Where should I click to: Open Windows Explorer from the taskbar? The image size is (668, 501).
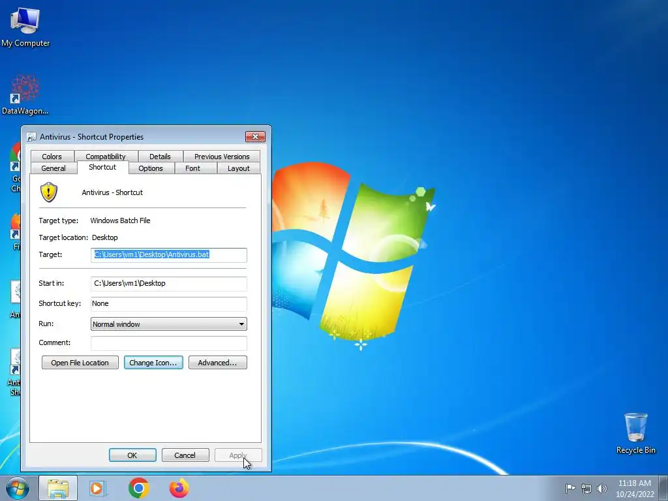(x=58, y=488)
